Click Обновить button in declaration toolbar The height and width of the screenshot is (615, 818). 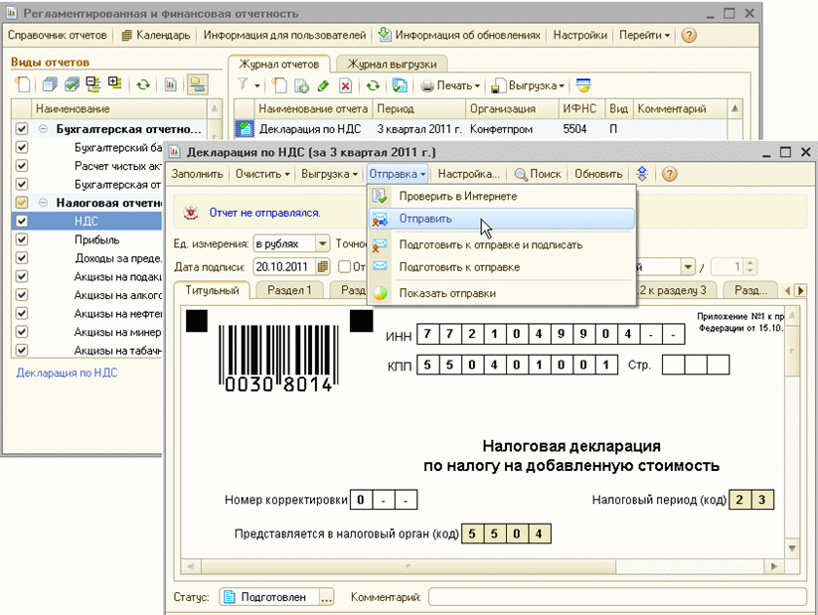598,174
